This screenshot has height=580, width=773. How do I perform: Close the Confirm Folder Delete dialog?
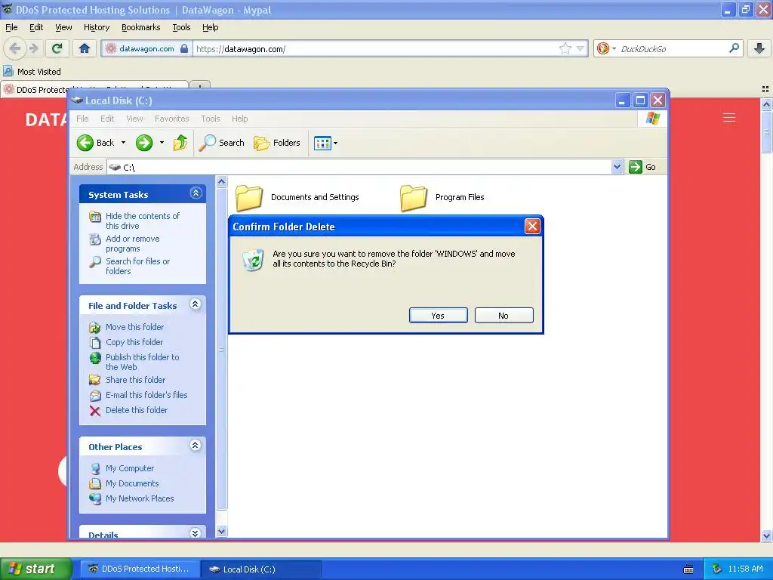[x=532, y=227]
